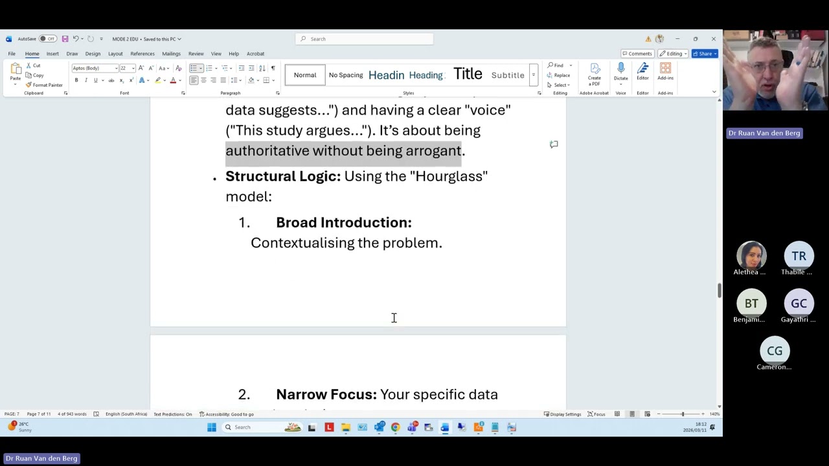Click the Comments button
The height and width of the screenshot is (466, 829).
pos(637,54)
